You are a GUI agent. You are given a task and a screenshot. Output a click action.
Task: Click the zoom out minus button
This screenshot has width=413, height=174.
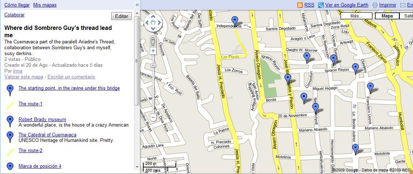tap(153, 117)
